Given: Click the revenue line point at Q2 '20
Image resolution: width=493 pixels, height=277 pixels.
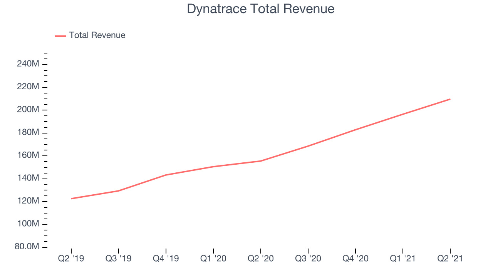Looking at the screenshot, I should coord(260,161).
